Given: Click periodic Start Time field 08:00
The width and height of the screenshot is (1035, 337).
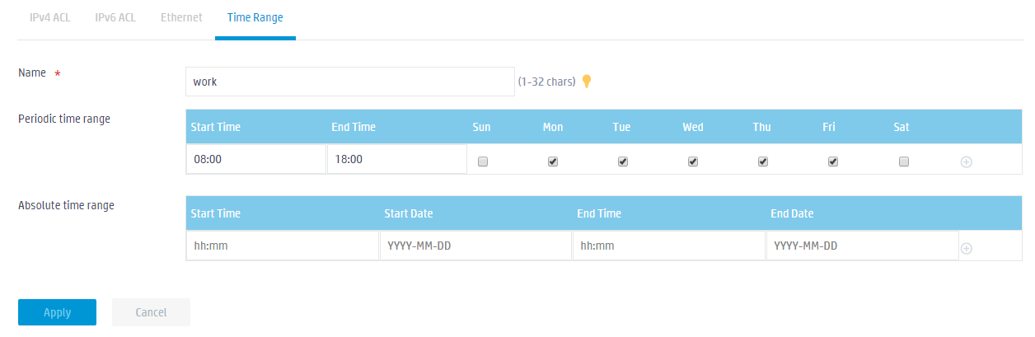Looking at the screenshot, I should [256, 160].
